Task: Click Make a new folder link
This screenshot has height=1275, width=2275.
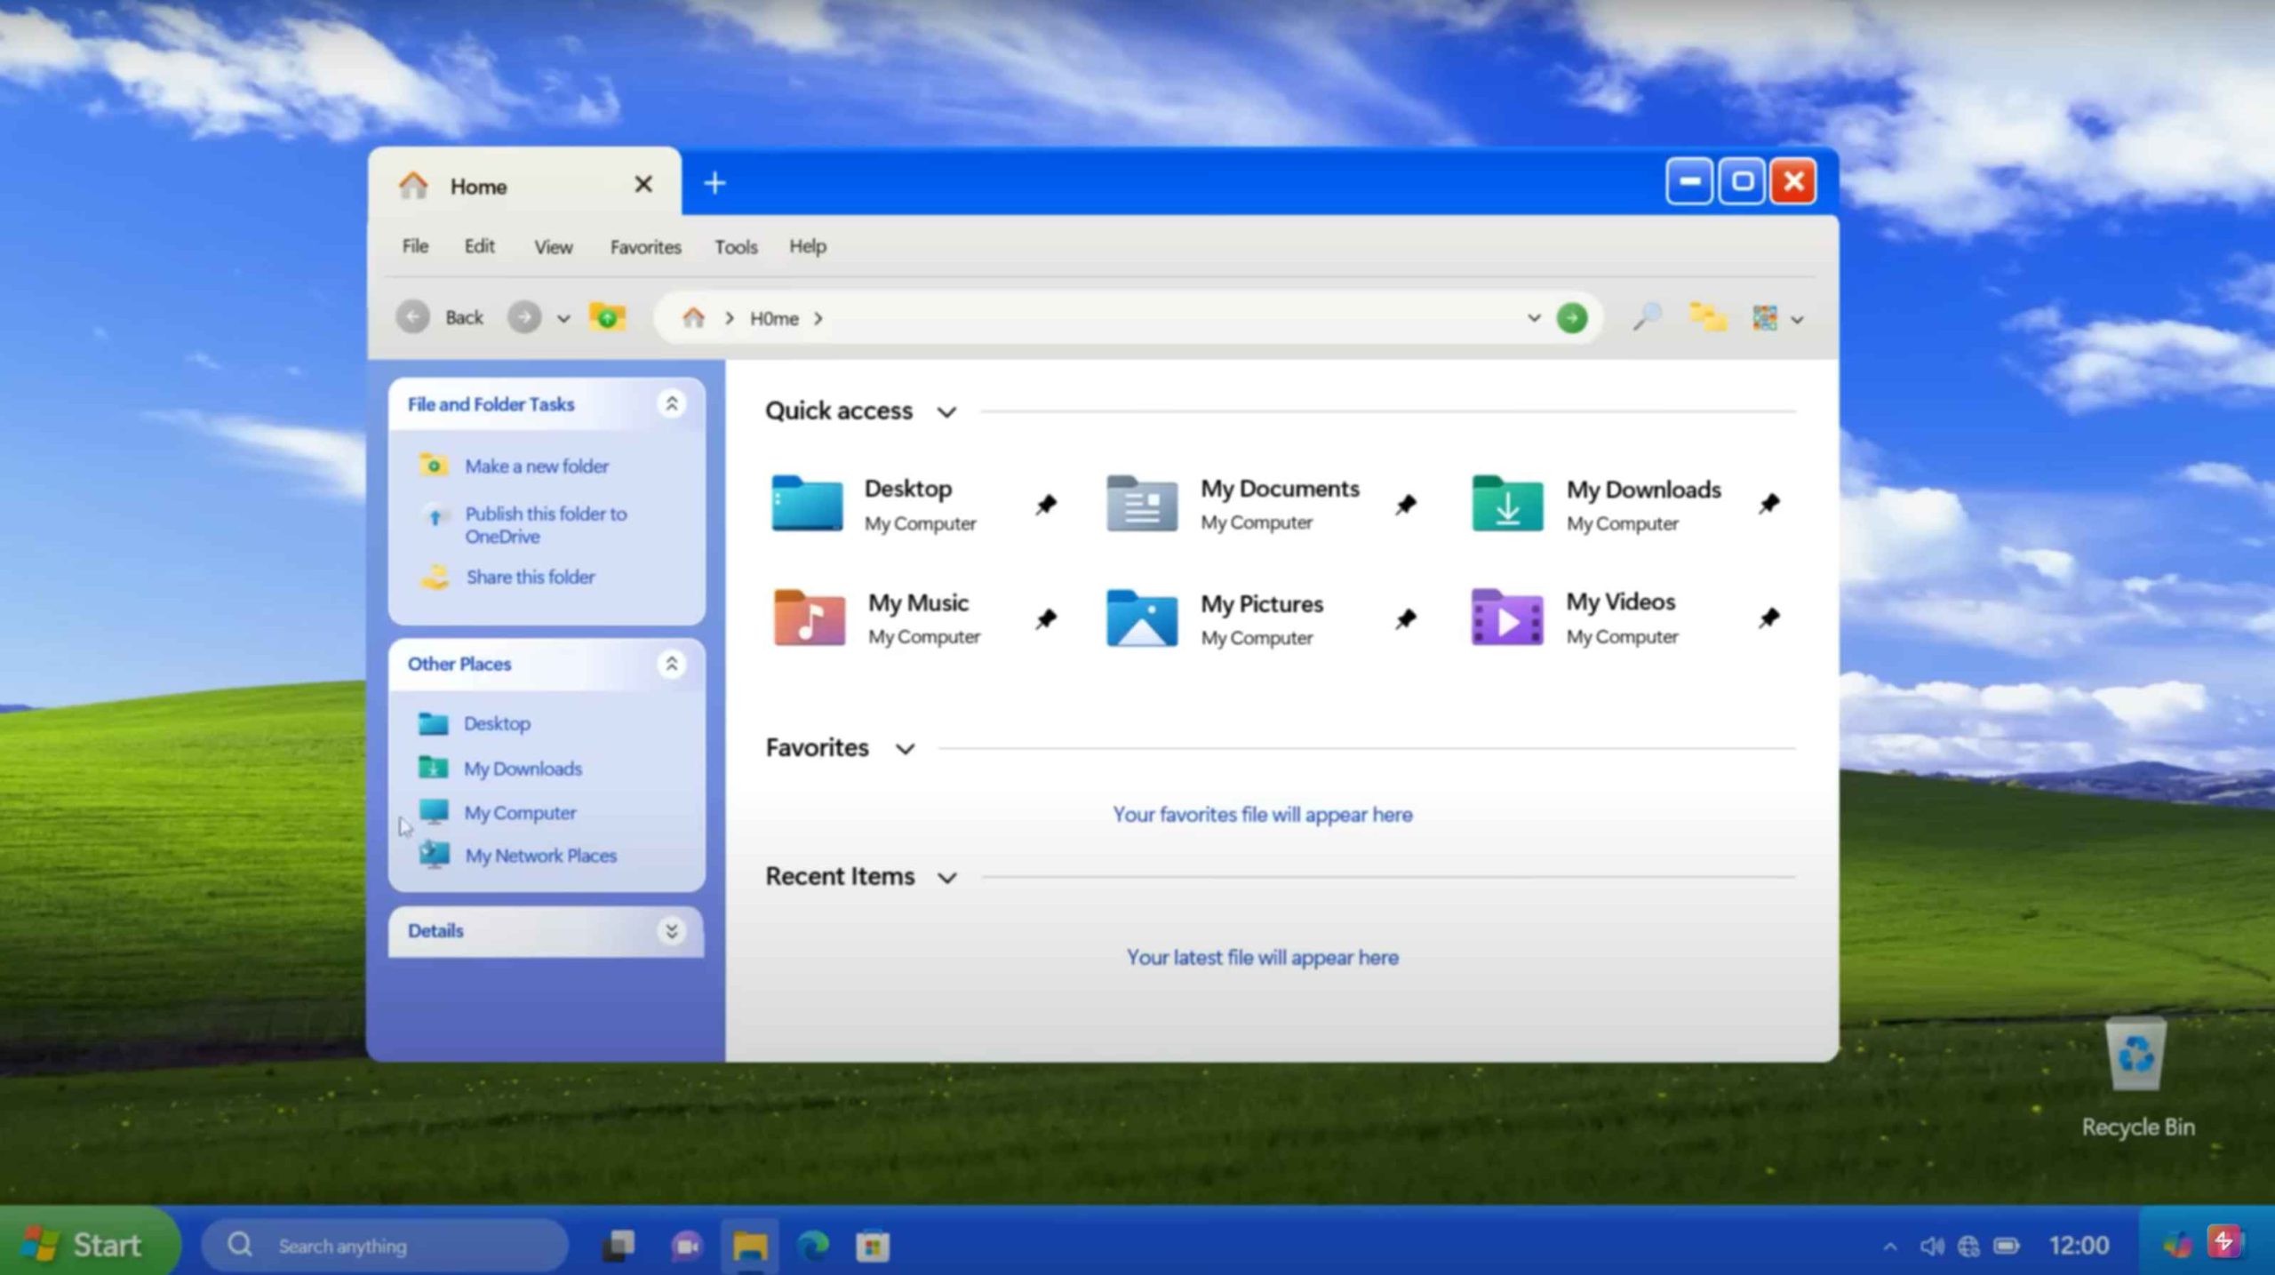Action: 536,466
